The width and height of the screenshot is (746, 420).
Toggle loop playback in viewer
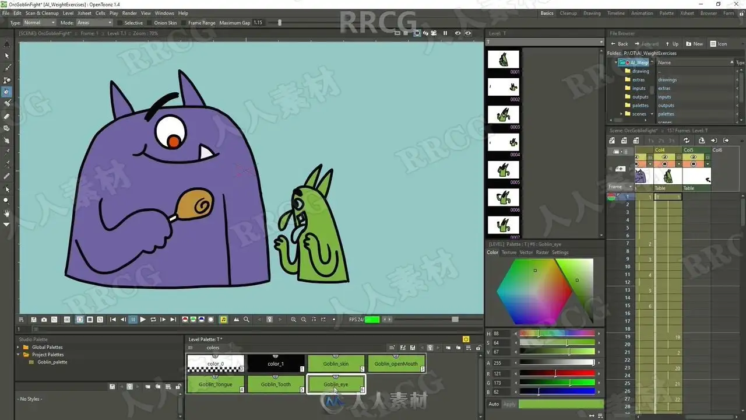[153, 320]
